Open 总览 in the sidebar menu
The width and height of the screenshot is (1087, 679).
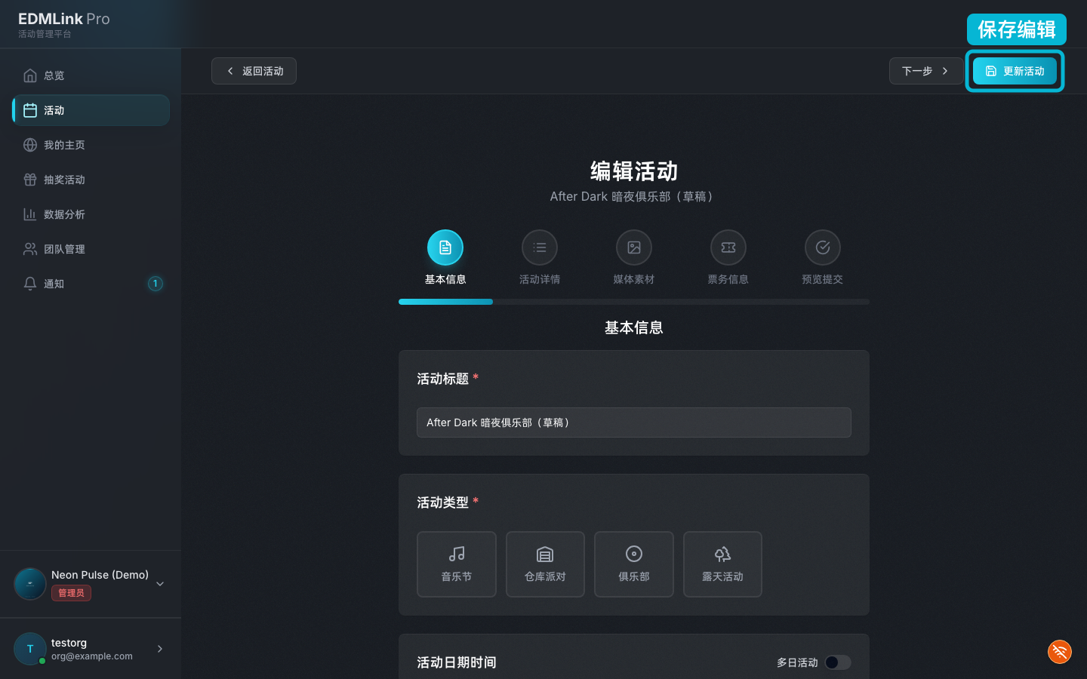91,75
